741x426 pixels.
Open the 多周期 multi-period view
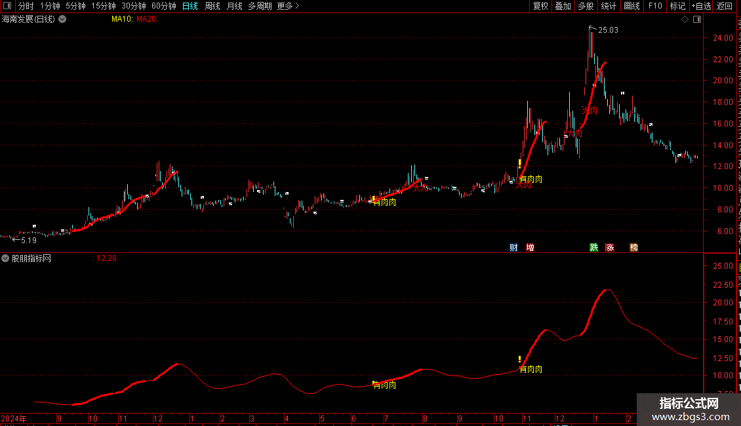point(260,6)
